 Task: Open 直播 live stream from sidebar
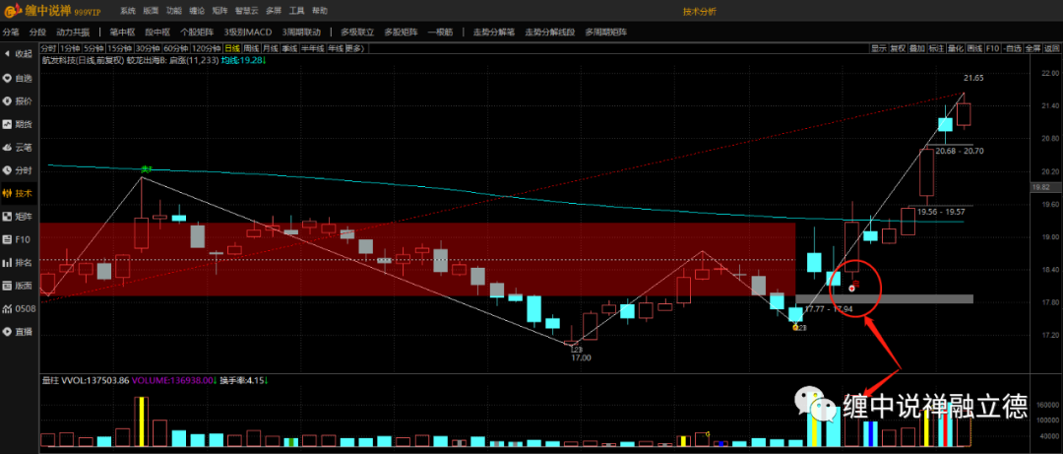[19, 333]
